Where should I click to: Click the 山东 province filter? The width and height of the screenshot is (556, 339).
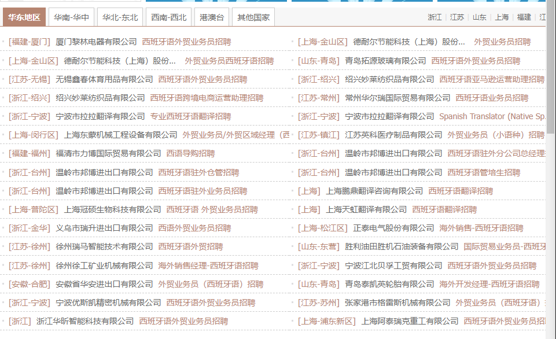(x=480, y=17)
